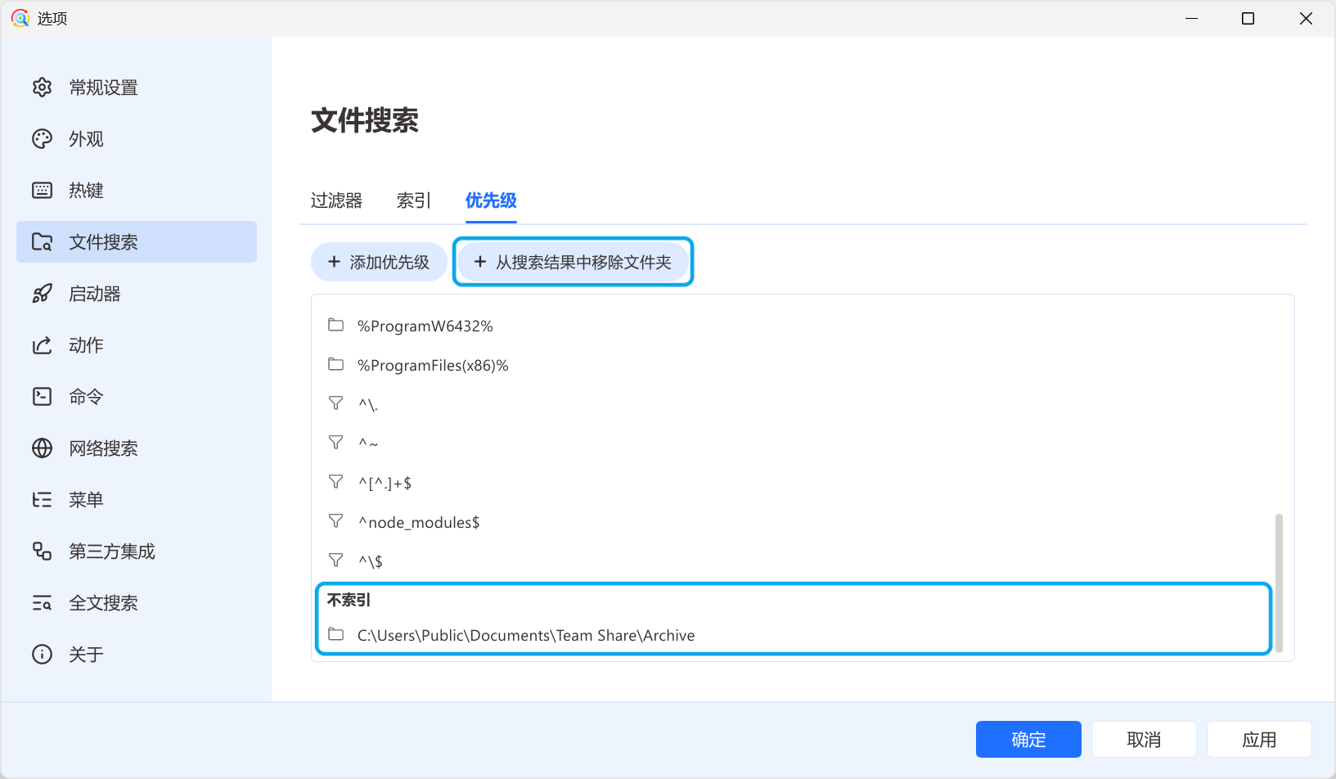This screenshot has width=1336, height=779.
Task: Open 全文搜索 settings page label
Action: tap(103, 603)
